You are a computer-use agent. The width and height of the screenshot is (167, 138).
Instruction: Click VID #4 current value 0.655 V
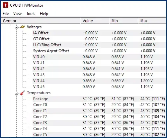tap(89, 81)
